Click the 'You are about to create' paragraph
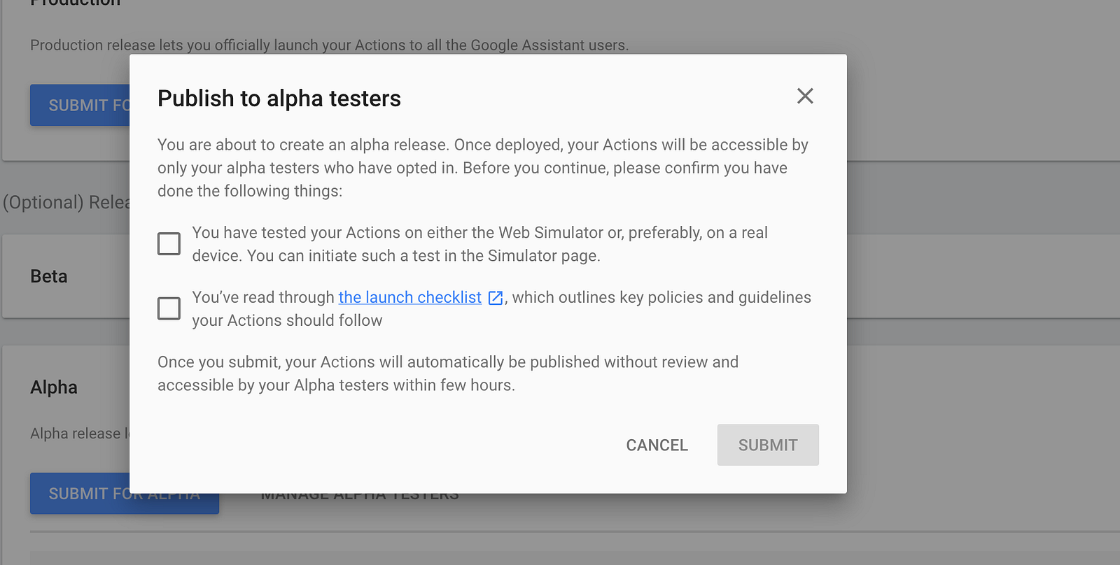The height and width of the screenshot is (565, 1120). pyautogui.click(x=482, y=168)
